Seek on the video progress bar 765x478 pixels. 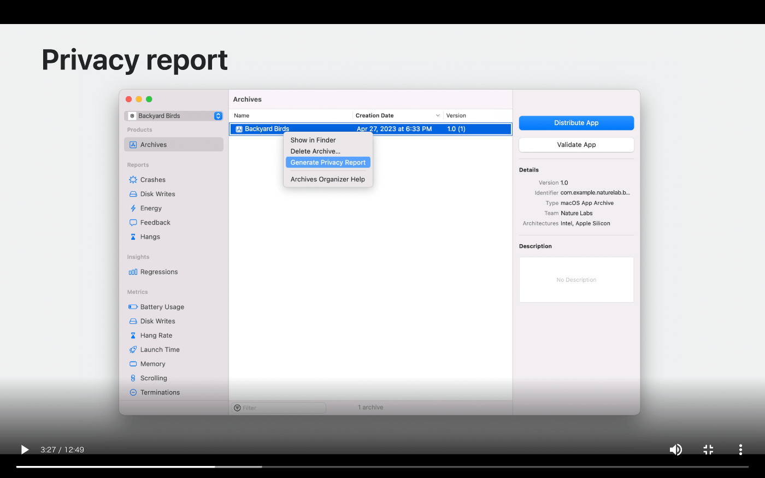pyautogui.click(x=382, y=467)
